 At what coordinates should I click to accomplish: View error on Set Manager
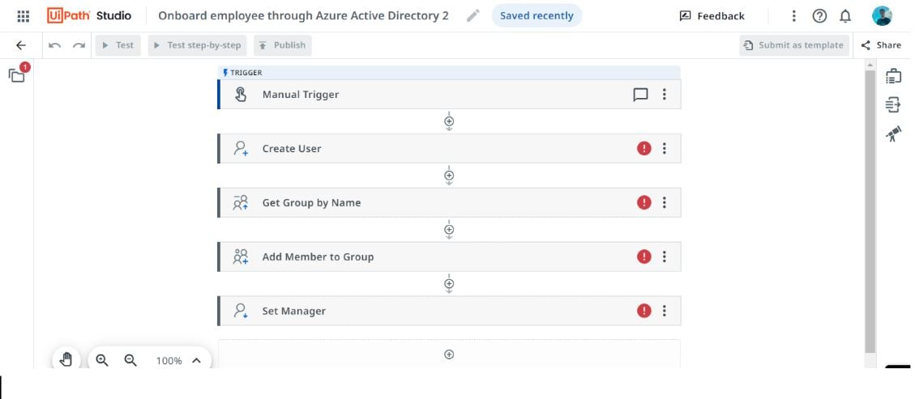[644, 311]
